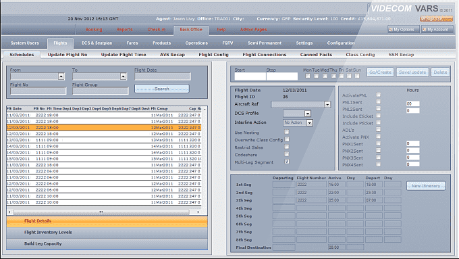The width and height of the screenshot is (459, 259).
Task: Open the FQTV tab
Action: 227,43
